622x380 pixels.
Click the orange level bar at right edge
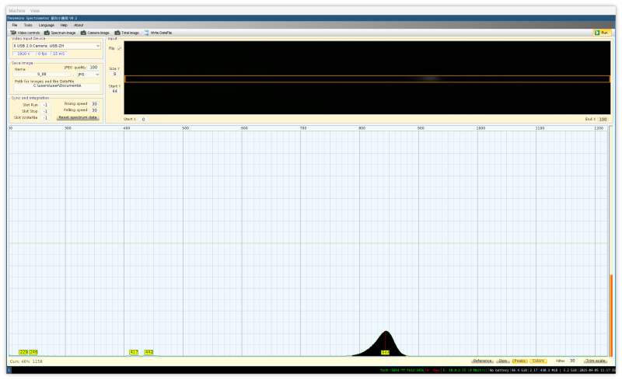click(x=611, y=315)
